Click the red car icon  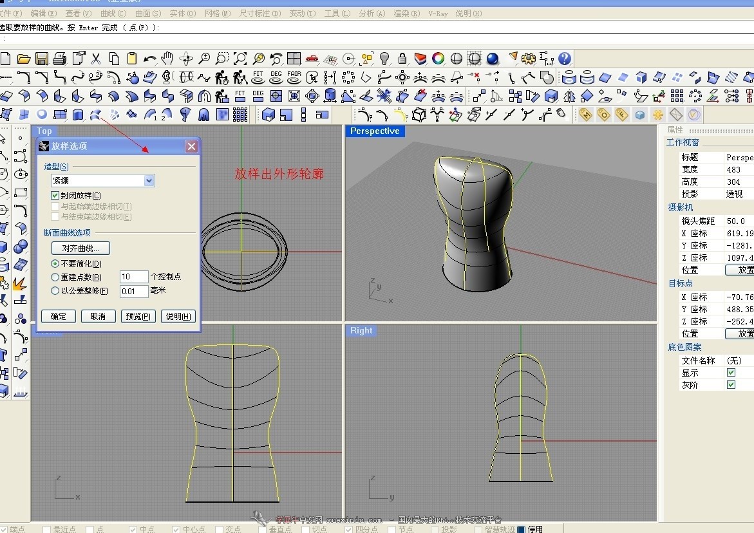pyautogui.click(x=312, y=59)
